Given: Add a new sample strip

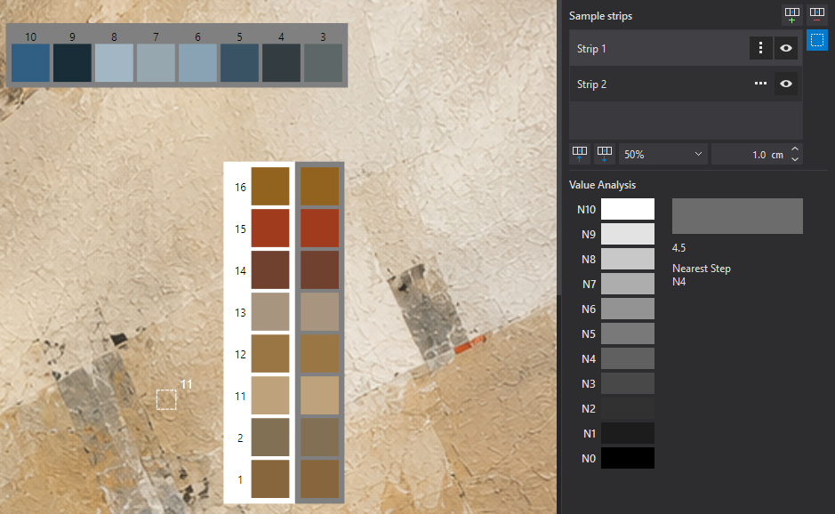Looking at the screenshot, I should tap(791, 15).
